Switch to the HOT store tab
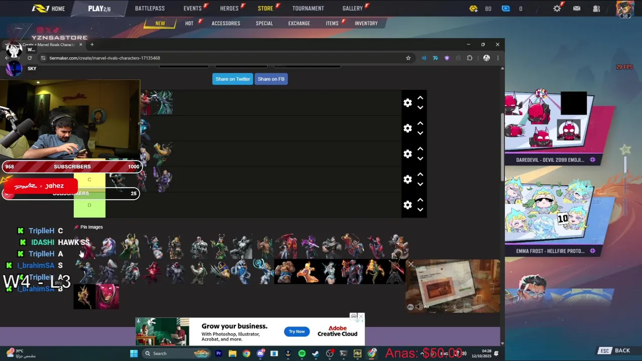 [x=189, y=24]
